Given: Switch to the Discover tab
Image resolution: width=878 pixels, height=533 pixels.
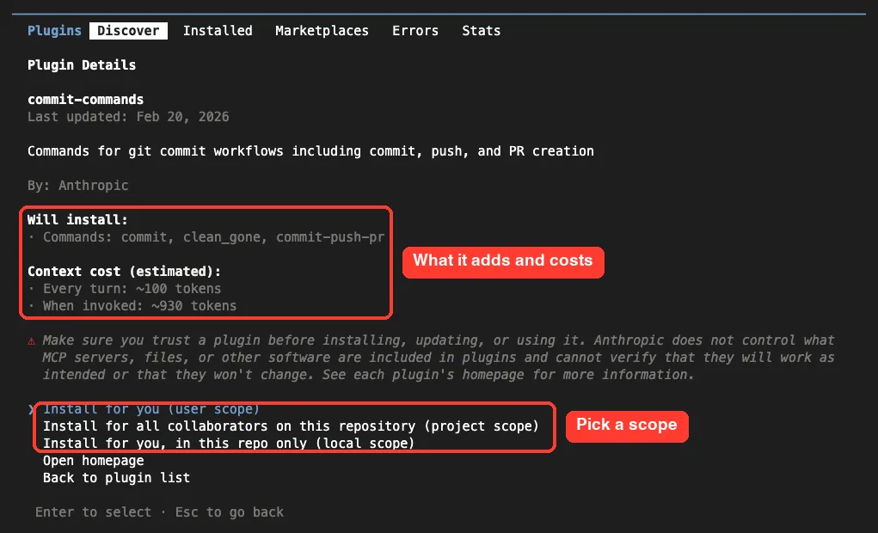Looking at the screenshot, I should 128,31.
